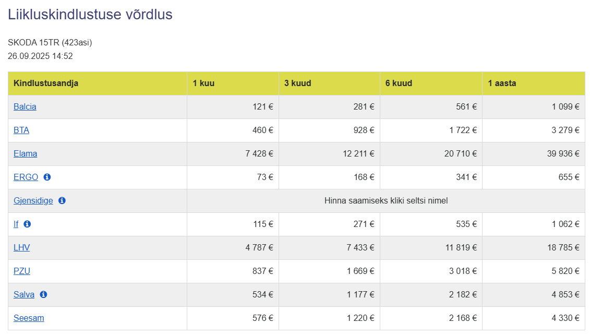This screenshot has width=590, height=335.
Task: Click the info icon next to ERGO
Action: pyautogui.click(x=47, y=177)
